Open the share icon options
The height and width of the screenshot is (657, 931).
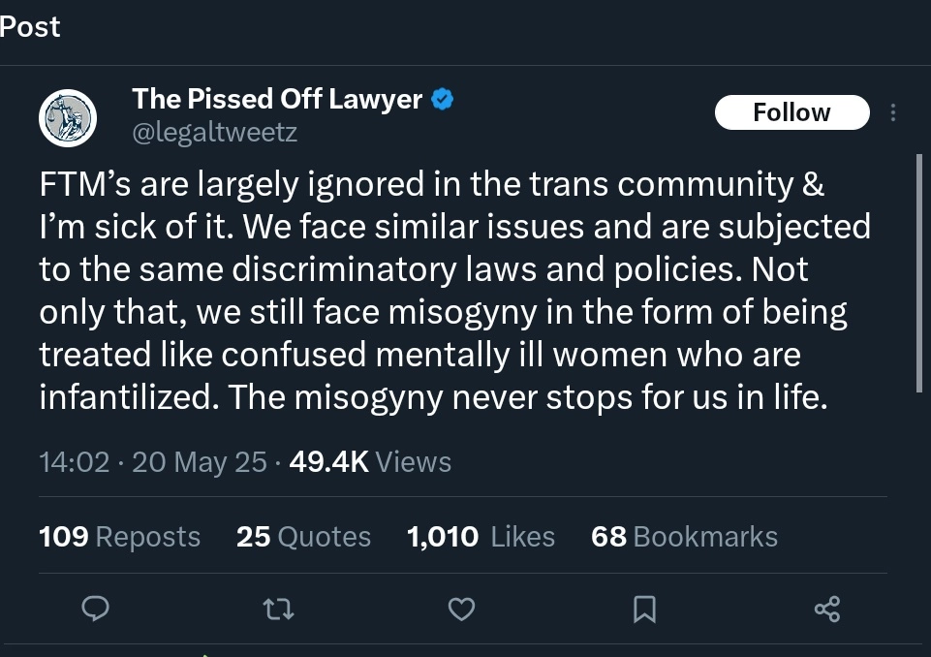[827, 609]
